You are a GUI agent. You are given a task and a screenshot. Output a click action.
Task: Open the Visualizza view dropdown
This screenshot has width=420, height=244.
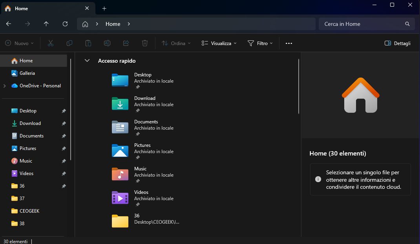(219, 43)
